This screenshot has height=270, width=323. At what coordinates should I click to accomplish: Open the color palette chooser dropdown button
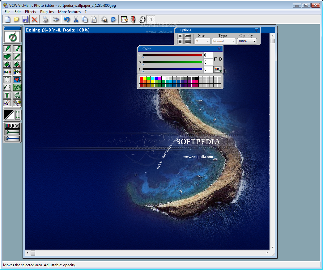click(218, 70)
